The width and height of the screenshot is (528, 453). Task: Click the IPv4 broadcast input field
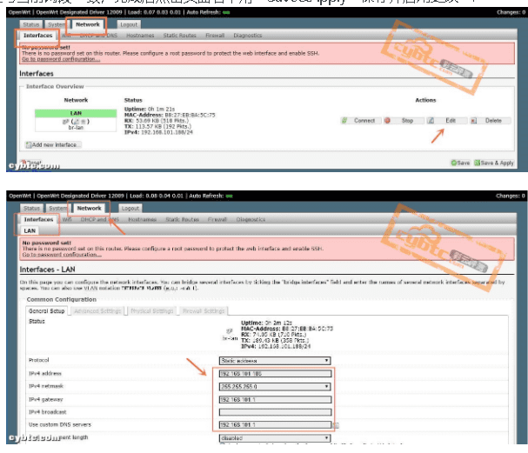point(276,412)
